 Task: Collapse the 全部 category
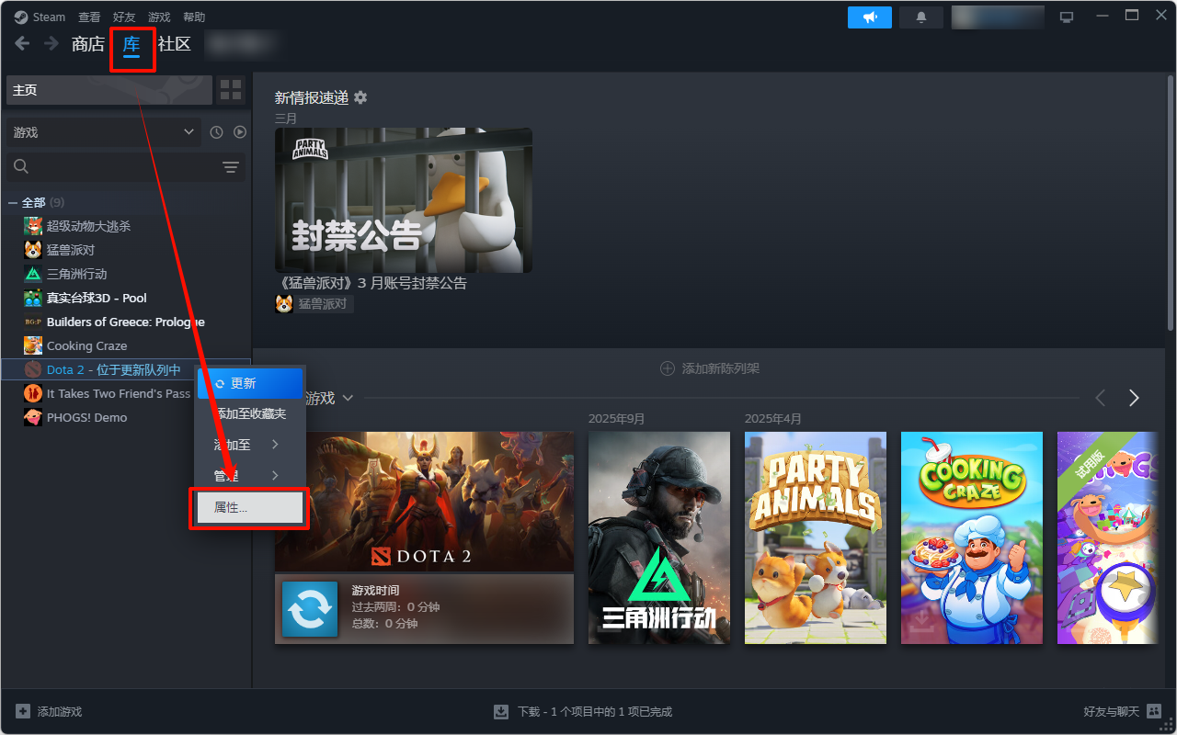[13, 202]
